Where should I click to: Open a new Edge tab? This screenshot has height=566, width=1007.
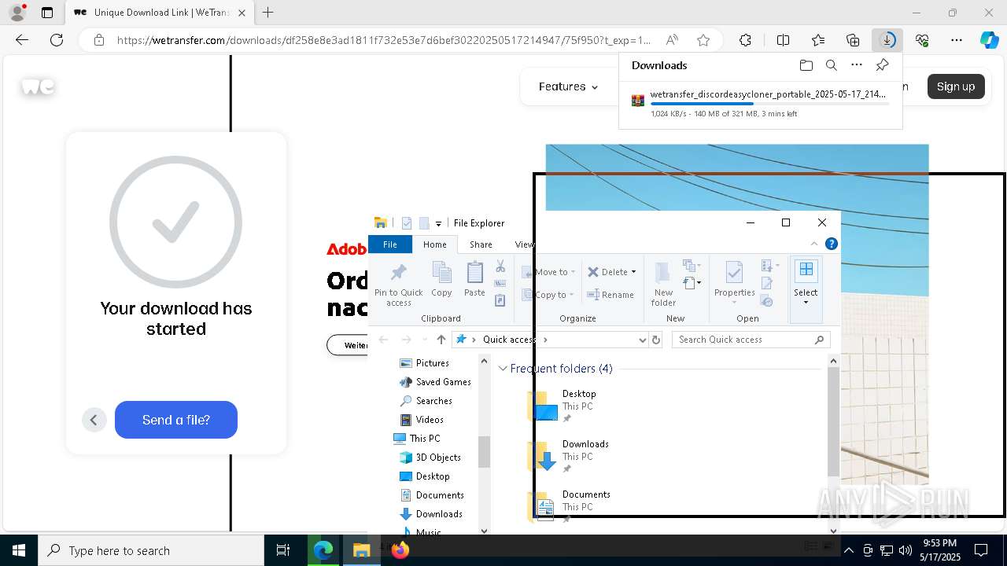tap(268, 13)
